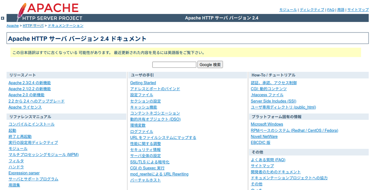Open URL をファイルシステムにマップする link
Viewport: 372px width, 190px height.
(x=163, y=138)
